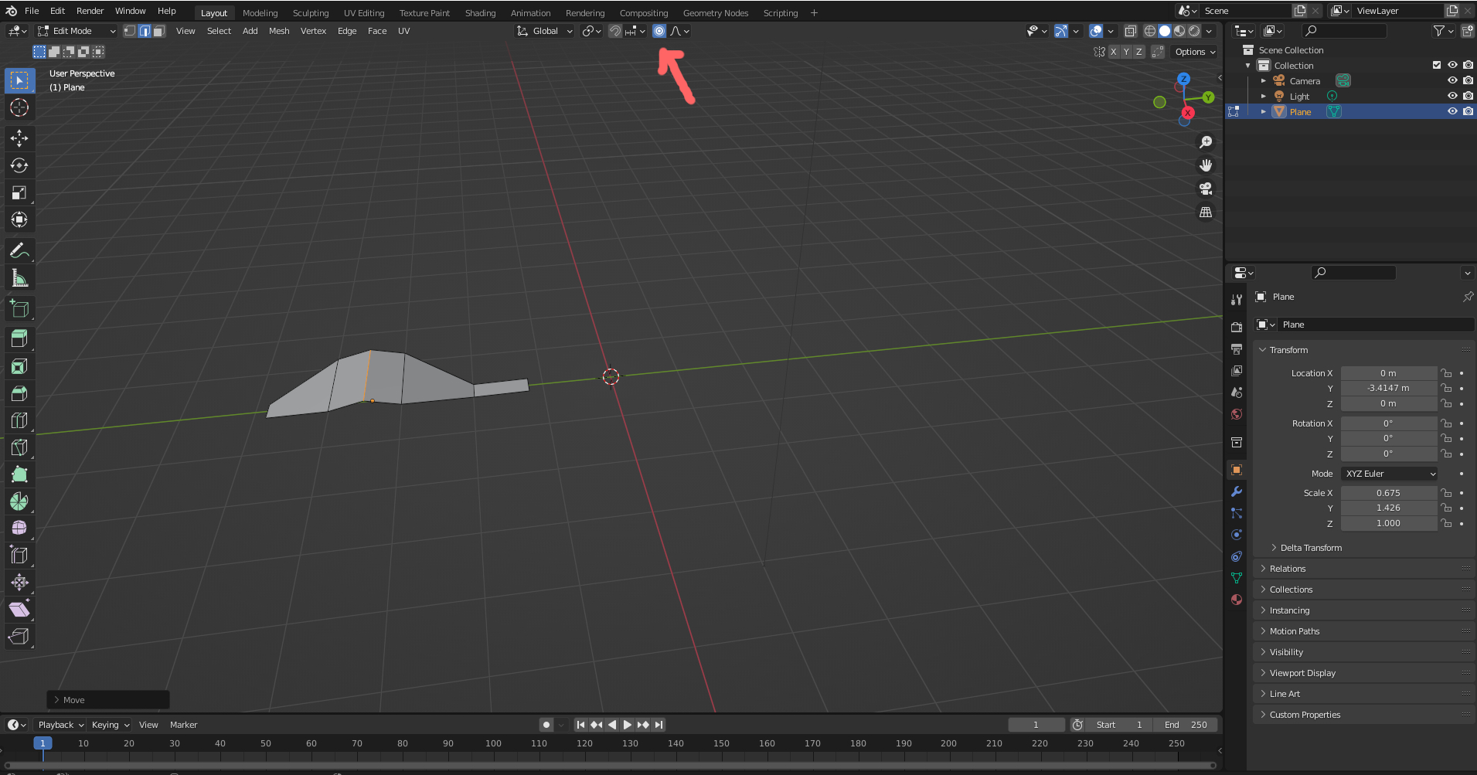Select the Bevel tool
The height and width of the screenshot is (775, 1477).
click(19, 393)
